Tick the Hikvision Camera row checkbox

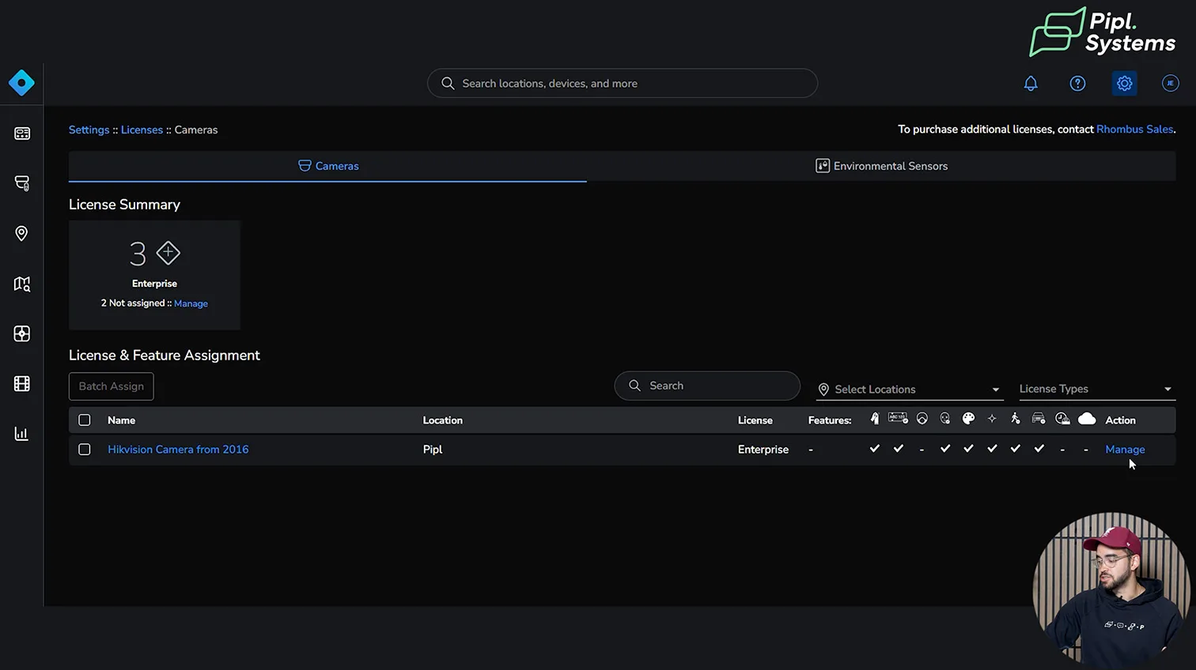click(85, 450)
